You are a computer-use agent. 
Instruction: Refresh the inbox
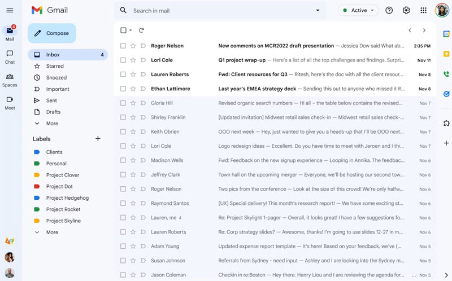141,30
